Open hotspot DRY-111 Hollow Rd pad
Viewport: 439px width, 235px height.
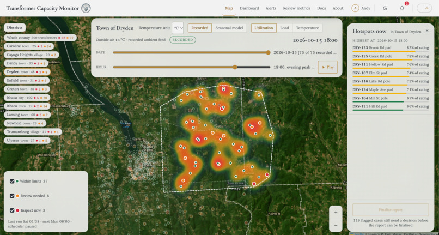pos(391,65)
